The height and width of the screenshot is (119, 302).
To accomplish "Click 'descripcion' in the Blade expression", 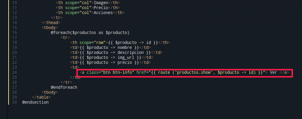I will point(132,52).
